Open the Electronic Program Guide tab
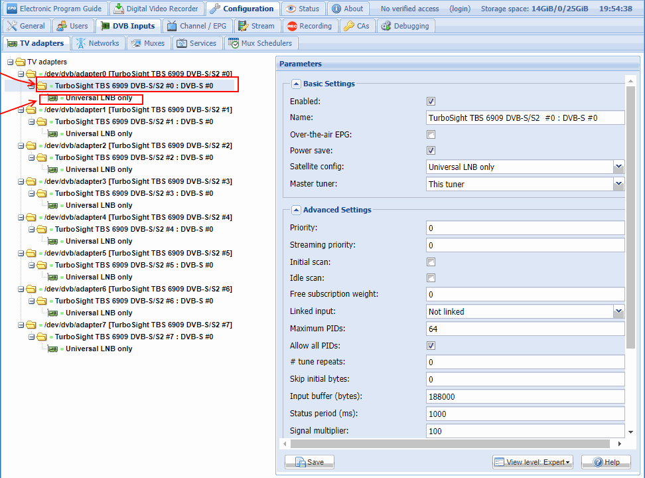 pos(54,9)
